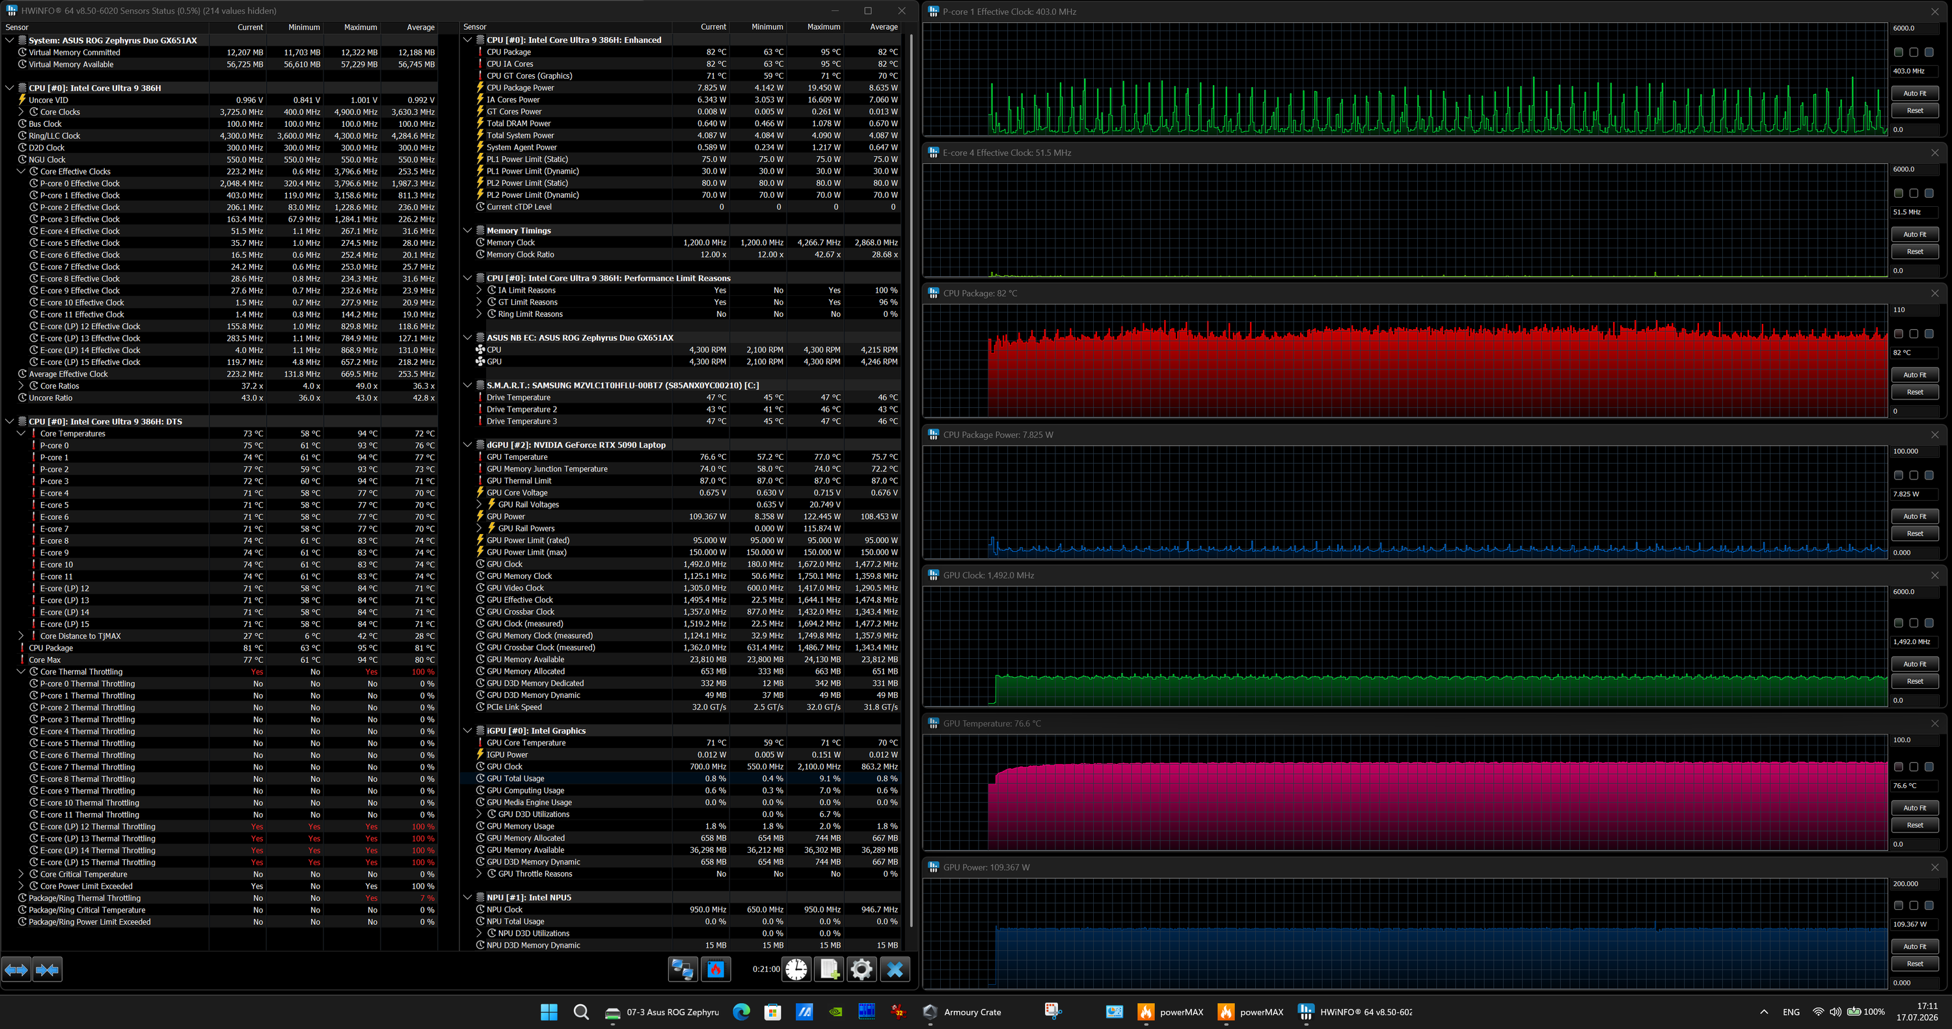Screen dimensions: 1952x1029
Task: Launch Microsoft Edge from the taskbar
Action: pyautogui.click(x=741, y=1011)
